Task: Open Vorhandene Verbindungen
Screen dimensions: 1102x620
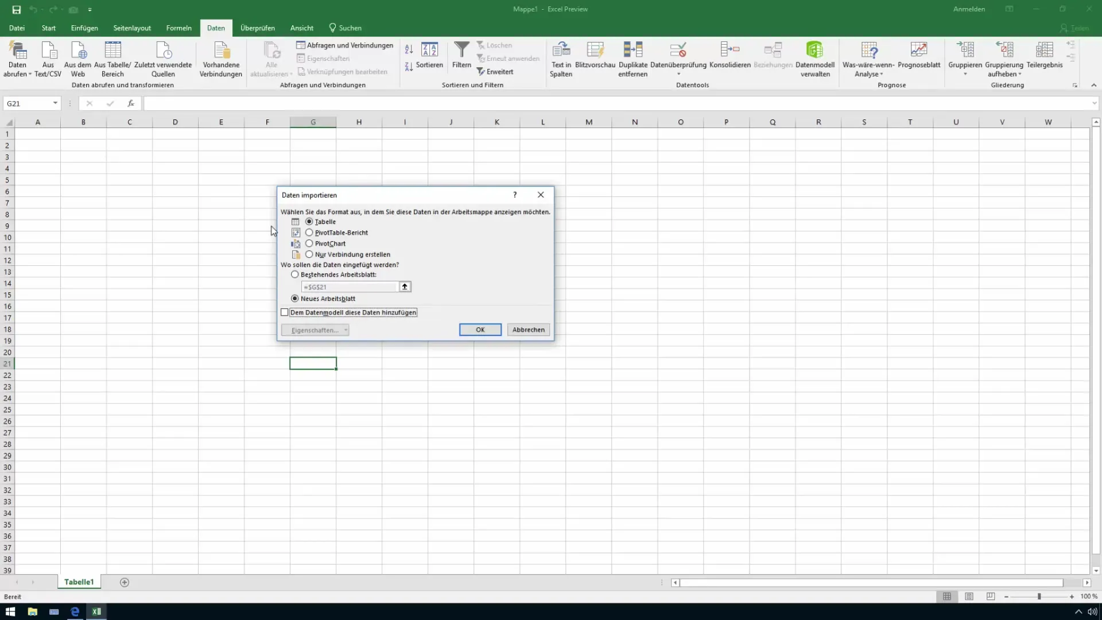Action: point(221,59)
